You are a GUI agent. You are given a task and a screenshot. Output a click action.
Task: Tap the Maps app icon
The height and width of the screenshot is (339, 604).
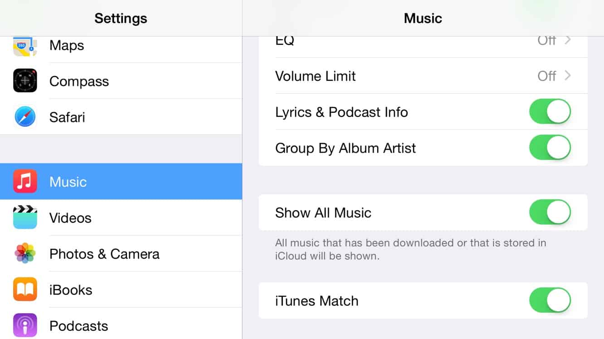coord(25,46)
